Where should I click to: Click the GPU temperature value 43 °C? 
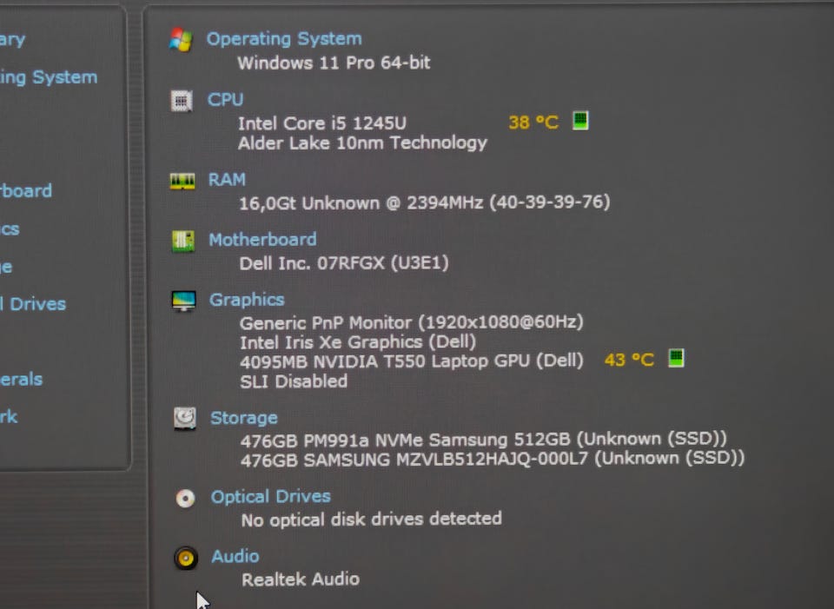point(629,360)
